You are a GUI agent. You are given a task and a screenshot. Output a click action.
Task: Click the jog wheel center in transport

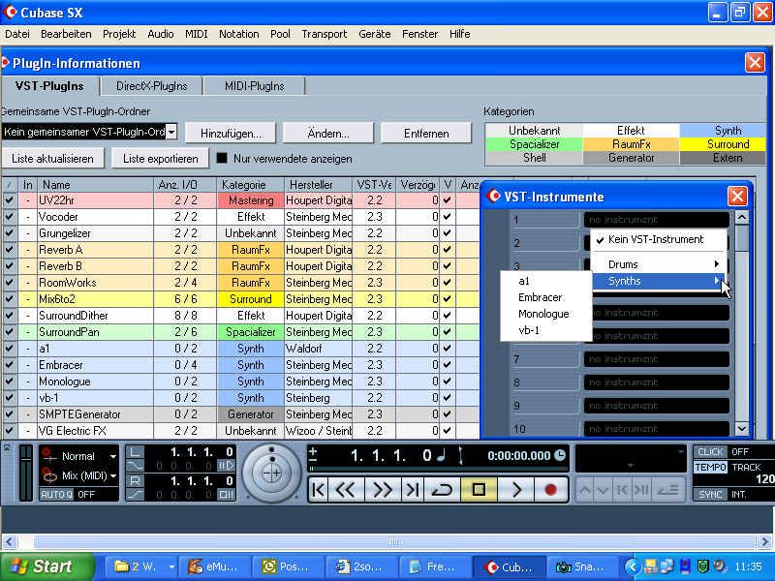(x=272, y=474)
